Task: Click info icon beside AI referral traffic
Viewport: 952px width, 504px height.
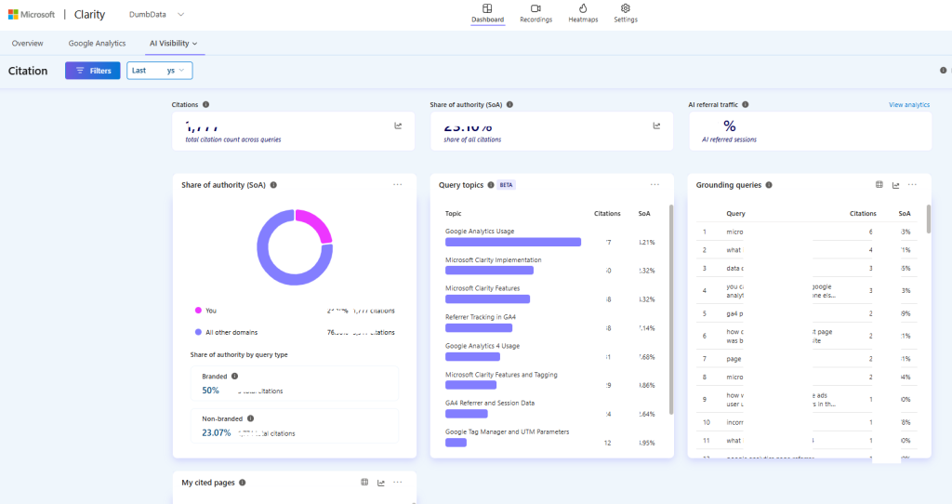Action: tap(745, 104)
